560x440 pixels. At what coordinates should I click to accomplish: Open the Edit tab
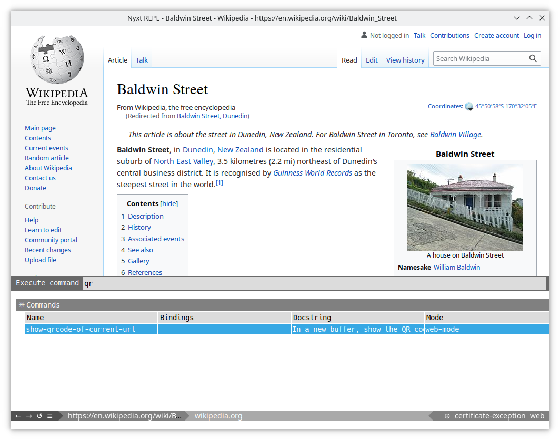coord(372,60)
